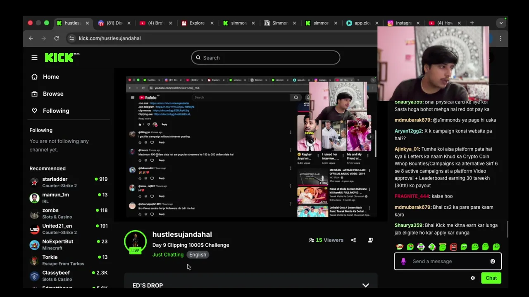Open the hustlesujandahal channel name

(x=182, y=234)
